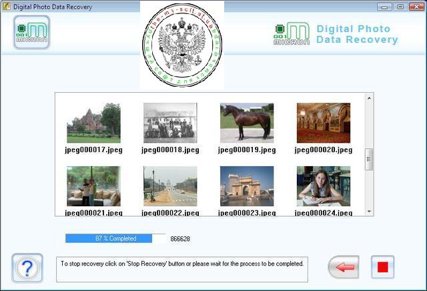Viewport: 427px width, 291px height.
Task: Select the road view thumbnail jpeg000022.jpeg
Action: click(170, 186)
